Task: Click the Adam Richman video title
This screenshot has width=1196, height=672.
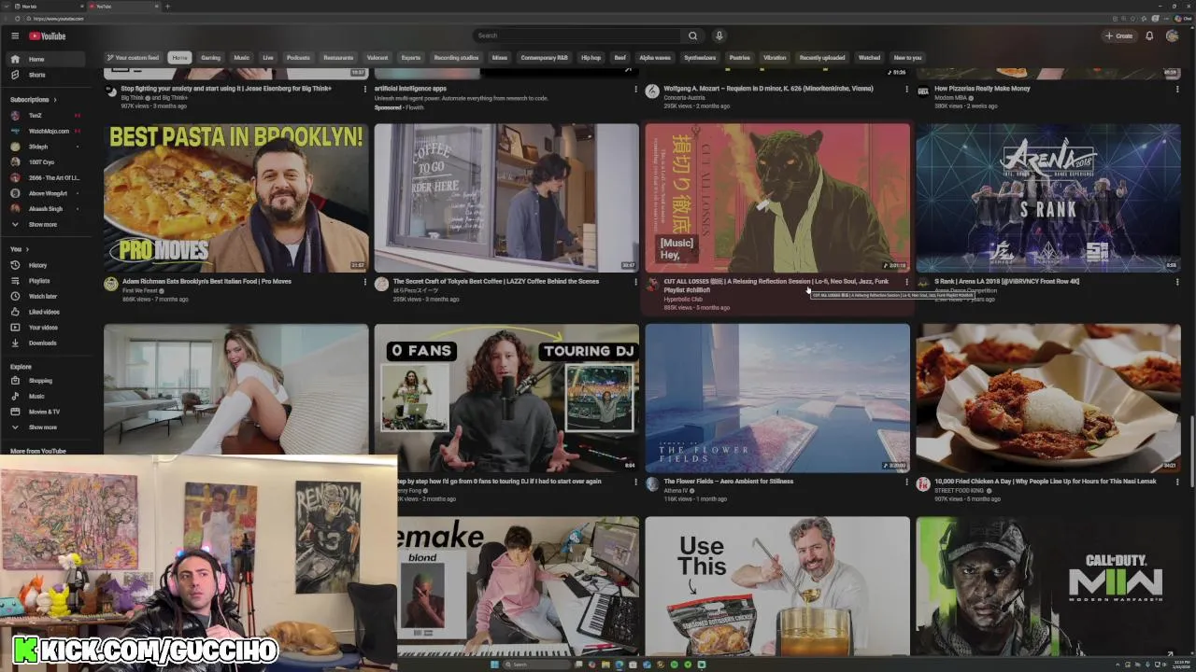Action: pyautogui.click(x=206, y=281)
